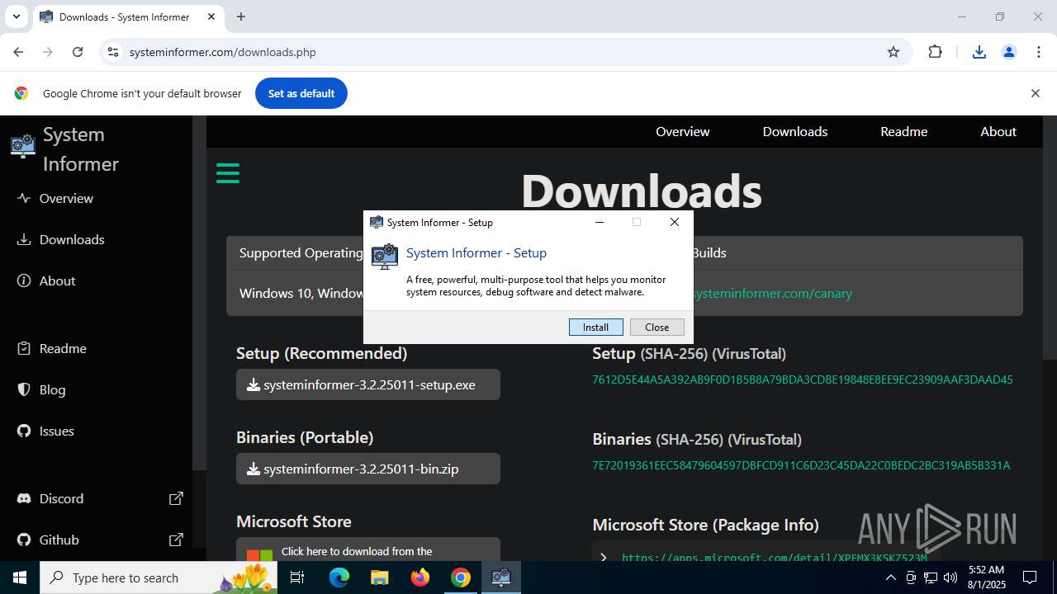The height and width of the screenshot is (594, 1057).
Task: Minimize the System Informer Setup dialog
Action: (600, 222)
